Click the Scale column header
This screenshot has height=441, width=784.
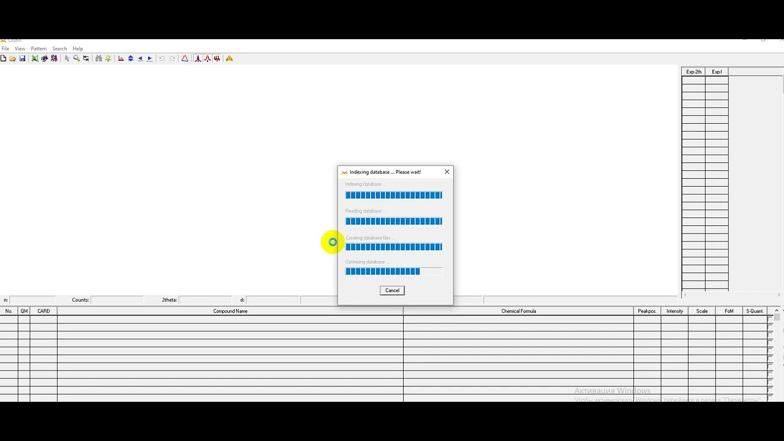coord(702,311)
